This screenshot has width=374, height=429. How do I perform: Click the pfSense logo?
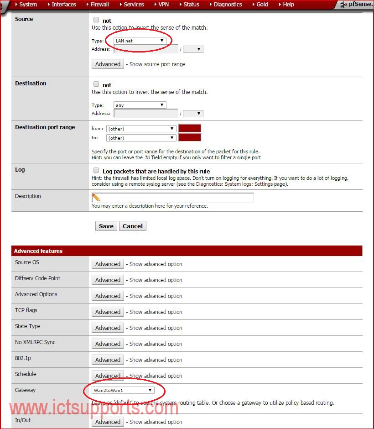tap(356, 4)
